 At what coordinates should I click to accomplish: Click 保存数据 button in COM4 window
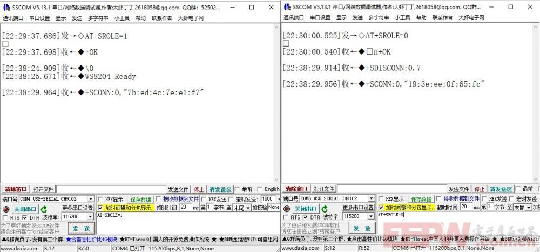pyautogui.click(x=140, y=200)
